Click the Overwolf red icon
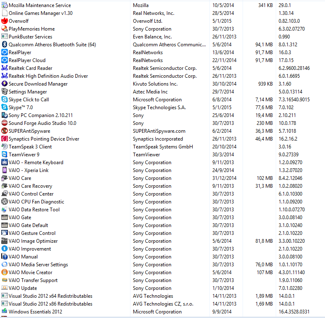Image resolution: width=325 pixels, height=318 pixels. click(x=5, y=21)
